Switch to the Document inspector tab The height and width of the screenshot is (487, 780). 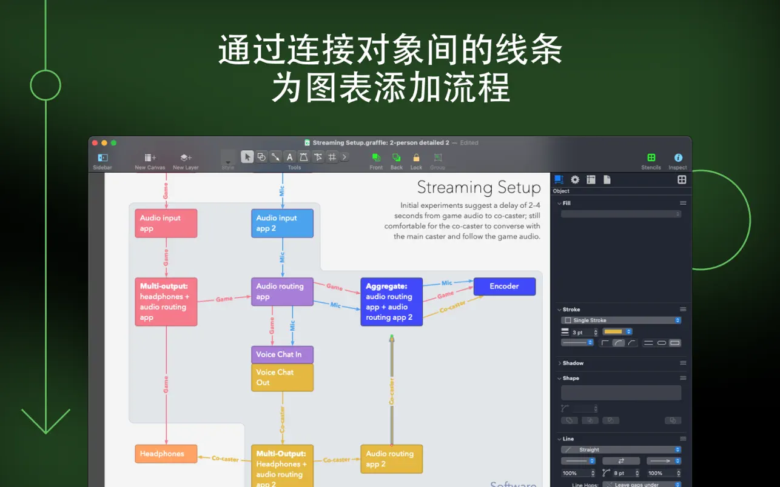[x=607, y=179]
